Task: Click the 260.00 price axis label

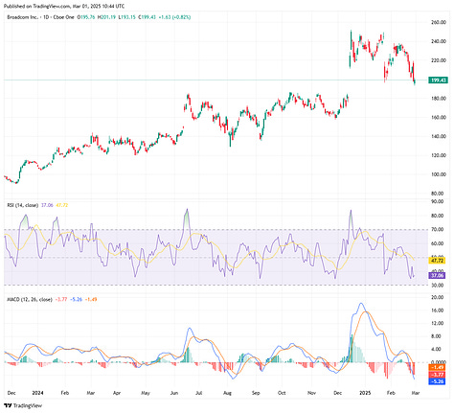Action: 438,22
